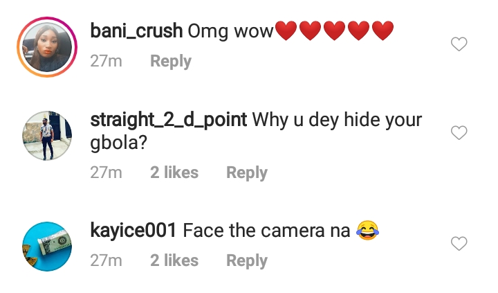Reply to straight_2_d_point's comment
498x293 pixels.
[247, 172]
